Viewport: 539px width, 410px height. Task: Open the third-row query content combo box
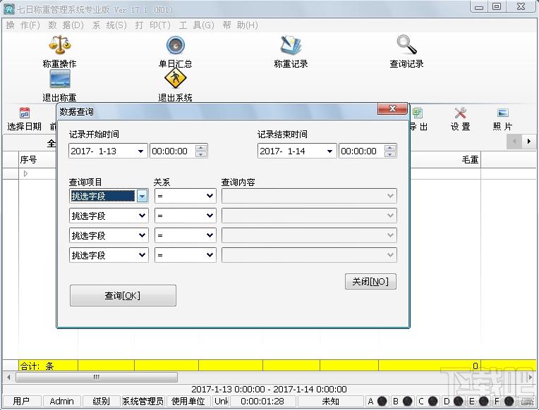pyautogui.click(x=309, y=235)
